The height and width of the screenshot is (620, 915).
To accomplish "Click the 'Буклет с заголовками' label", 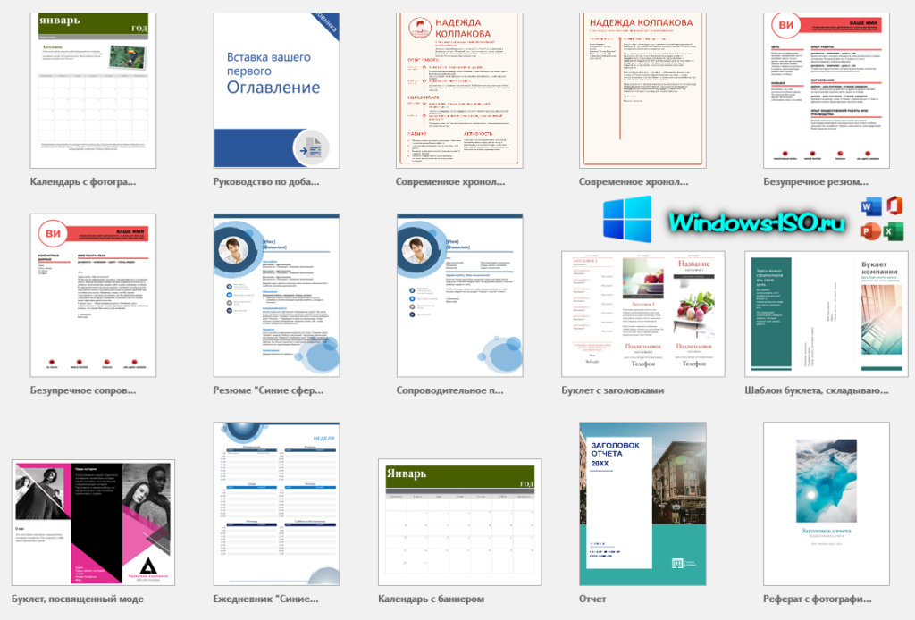I will (x=613, y=390).
